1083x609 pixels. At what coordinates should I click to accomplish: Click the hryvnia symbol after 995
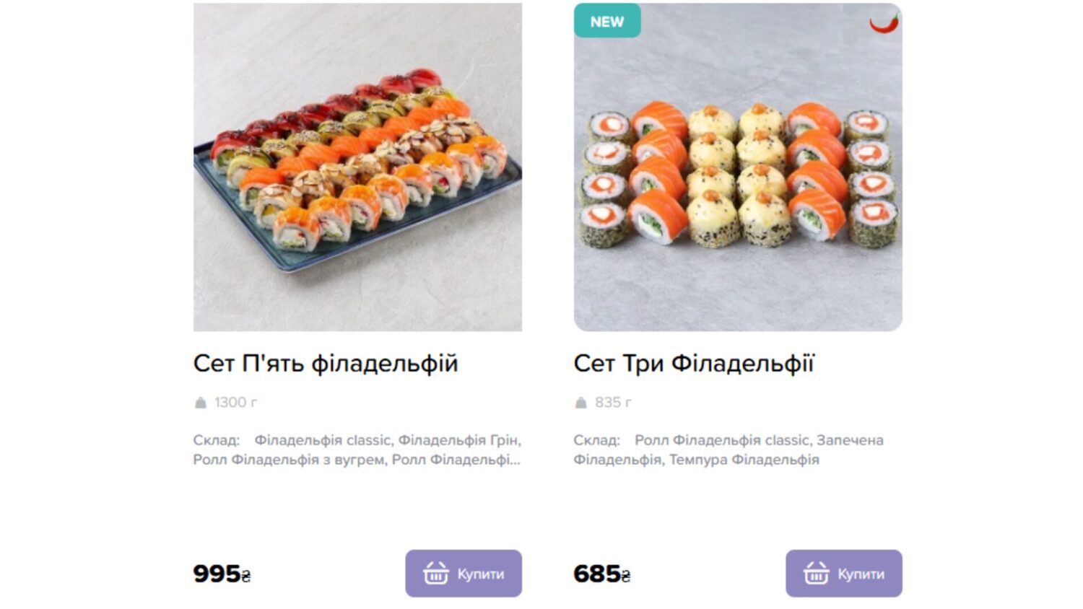246,575
